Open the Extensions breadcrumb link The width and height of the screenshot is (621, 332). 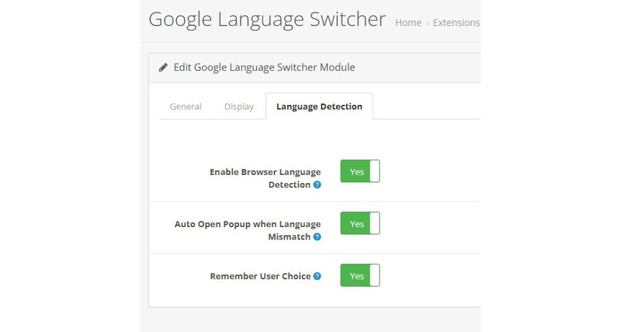tap(456, 23)
